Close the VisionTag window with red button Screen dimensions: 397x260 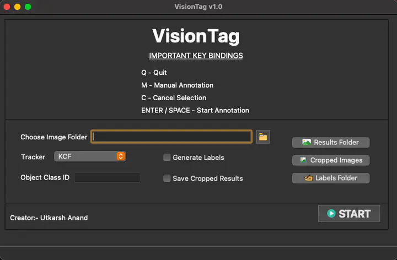click(7, 7)
